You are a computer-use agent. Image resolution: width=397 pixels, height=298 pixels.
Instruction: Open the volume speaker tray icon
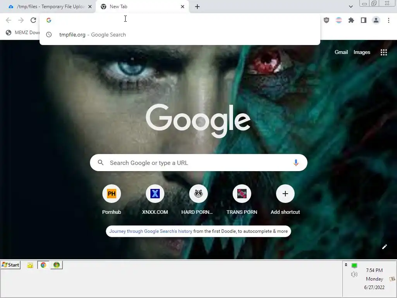pyautogui.click(x=354, y=274)
